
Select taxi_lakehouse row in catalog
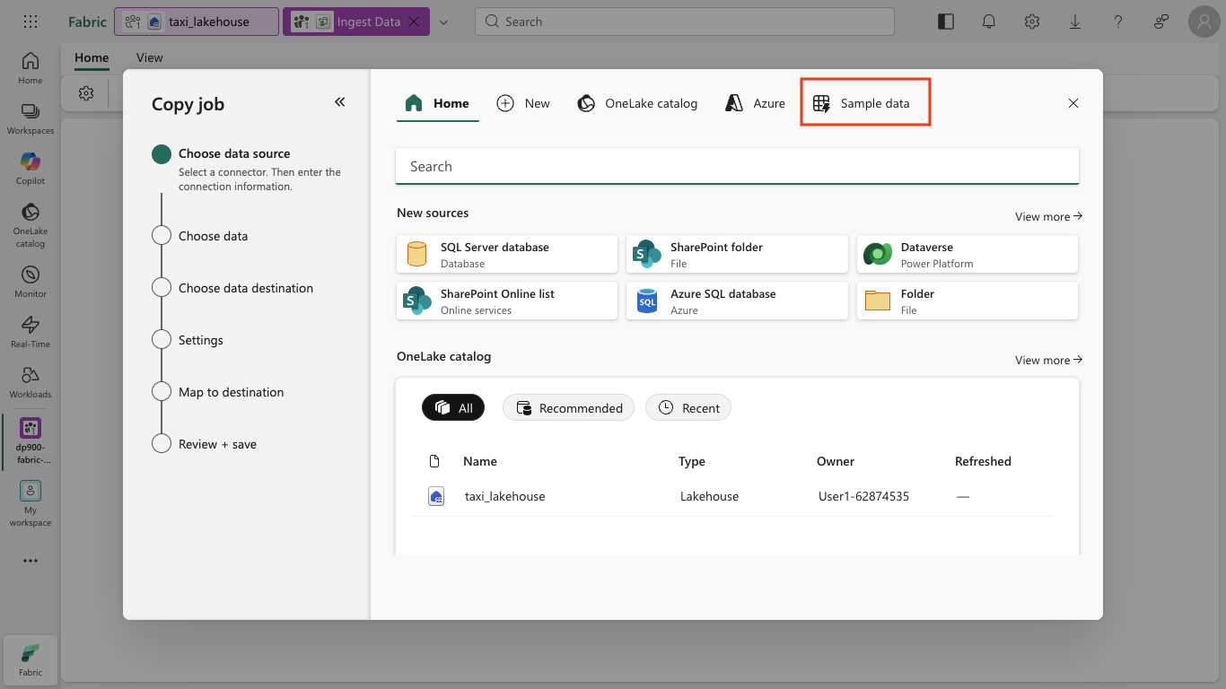732,496
